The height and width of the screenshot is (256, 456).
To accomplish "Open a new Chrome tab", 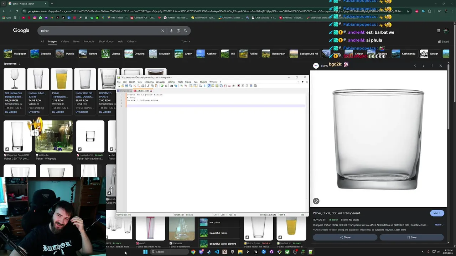I will click(x=52, y=4).
